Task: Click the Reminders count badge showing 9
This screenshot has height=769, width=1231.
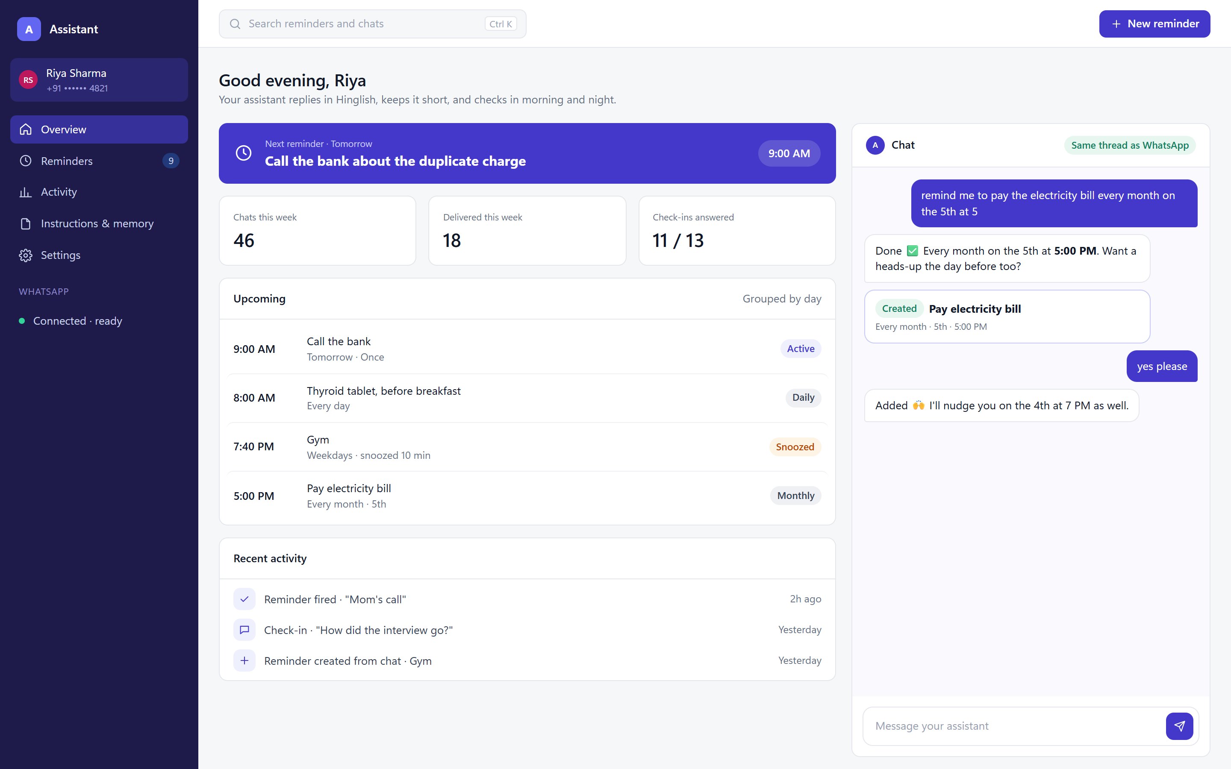Action: pos(171,161)
